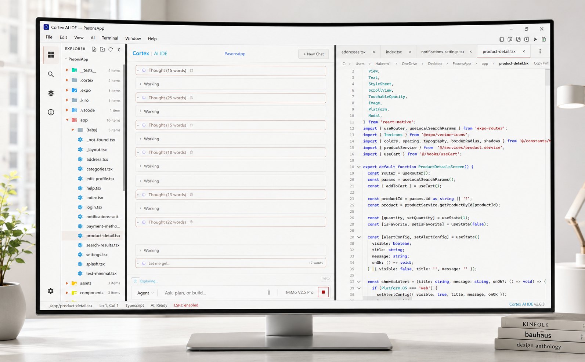Click Copy Path in breadcrumb bar
This screenshot has width=585, height=362.
click(x=541, y=63)
